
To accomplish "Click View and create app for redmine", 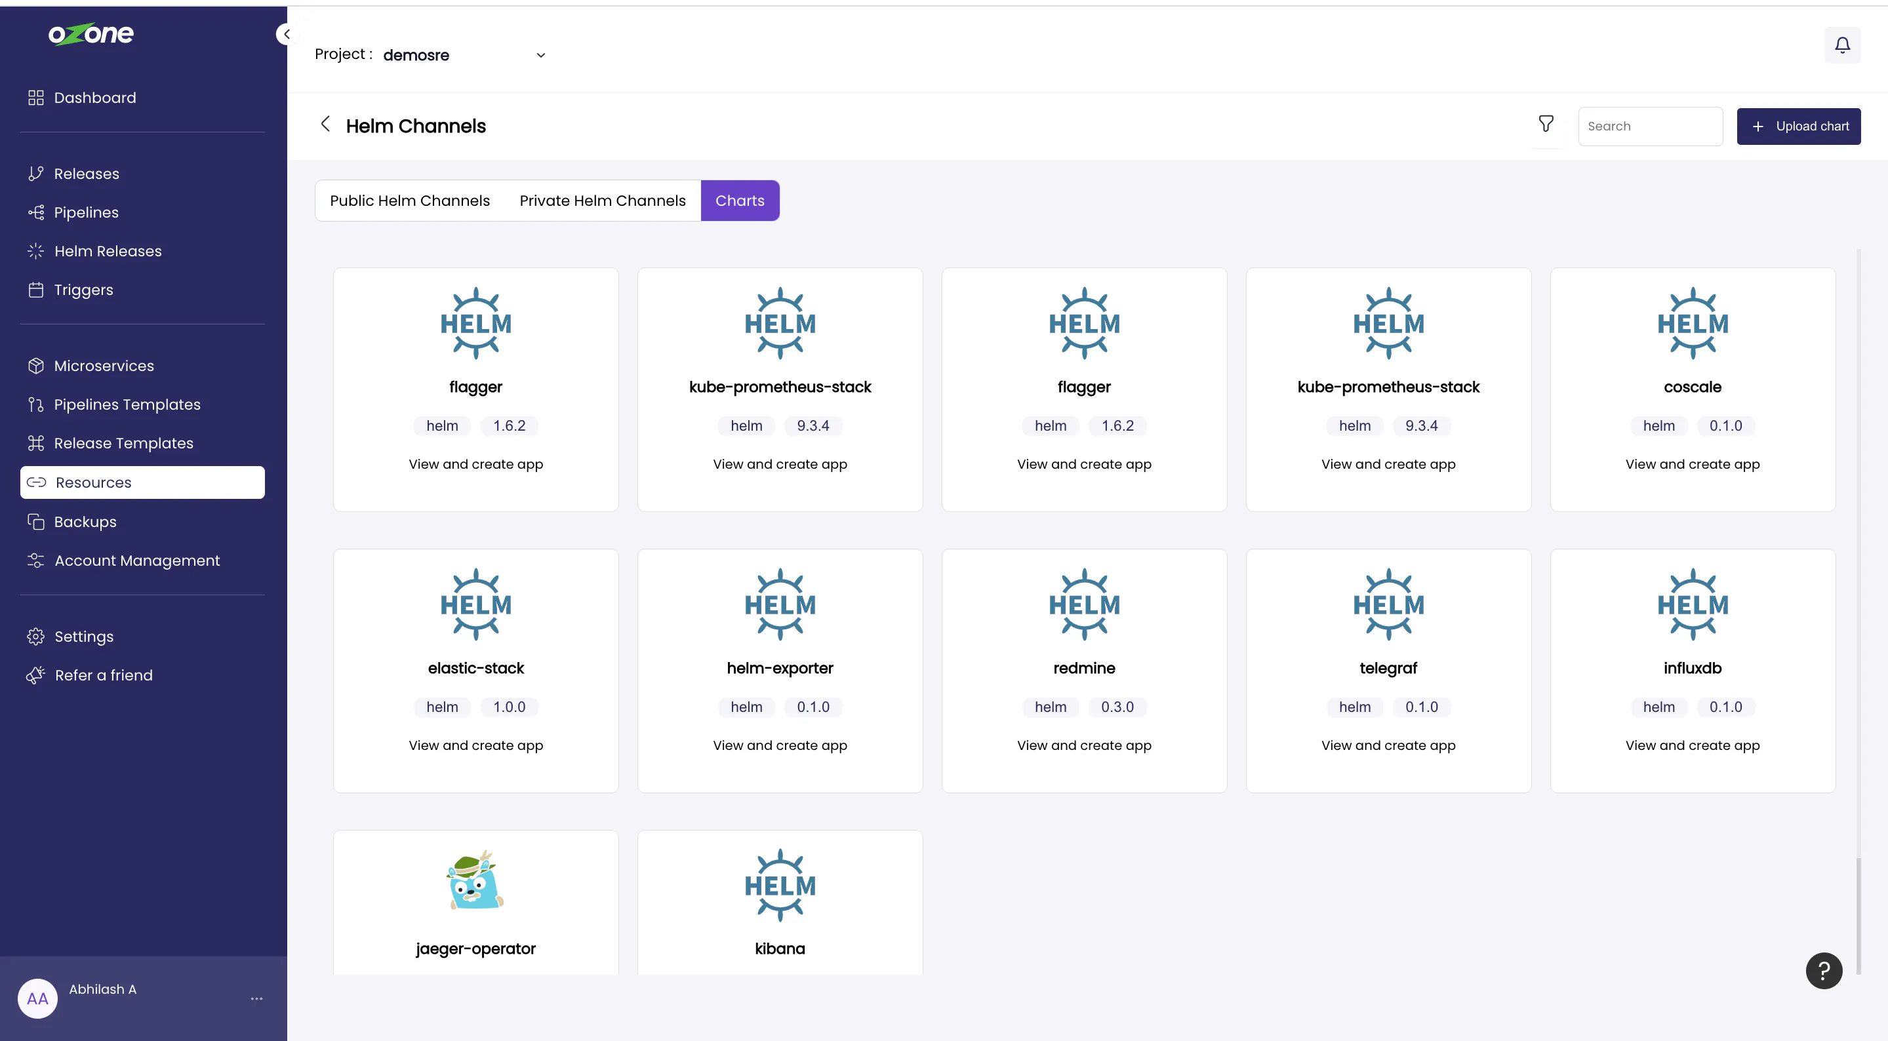I will coord(1084,746).
